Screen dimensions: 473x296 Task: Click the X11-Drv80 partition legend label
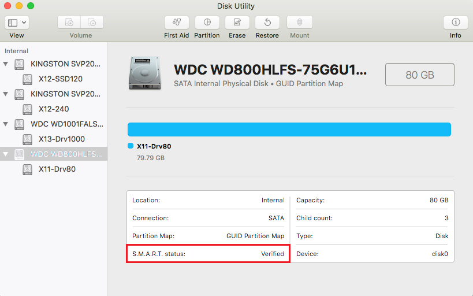[x=154, y=146]
